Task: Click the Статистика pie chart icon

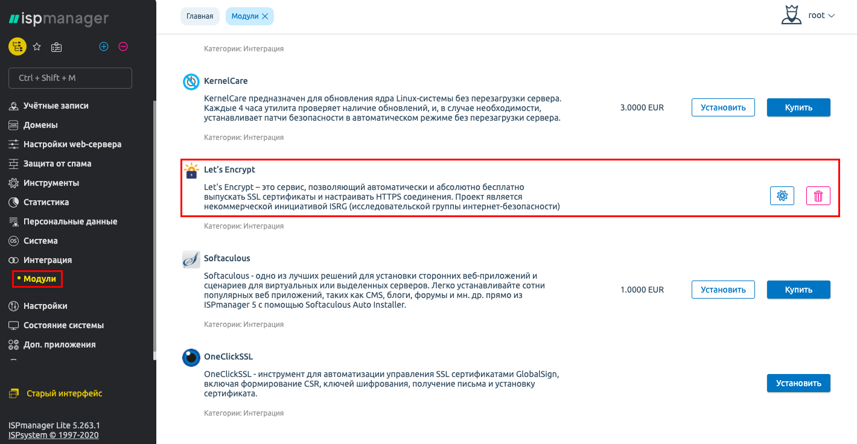Action: (13, 202)
